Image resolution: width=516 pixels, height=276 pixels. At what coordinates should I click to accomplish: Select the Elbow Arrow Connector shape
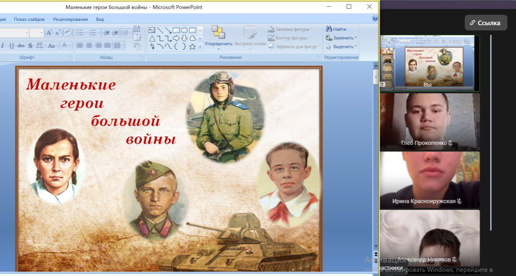(x=168, y=38)
